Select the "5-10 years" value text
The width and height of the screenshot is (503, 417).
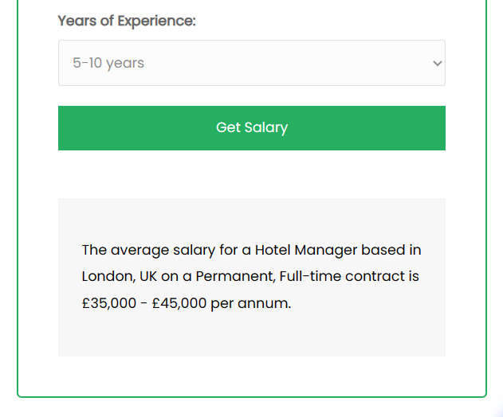pyautogui.click(x=108, y=63)
